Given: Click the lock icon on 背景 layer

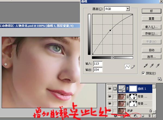Looking at the screenshot, I should tap(151, 111).
